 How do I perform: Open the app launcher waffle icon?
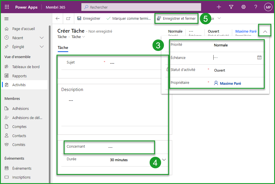point(7,7)
